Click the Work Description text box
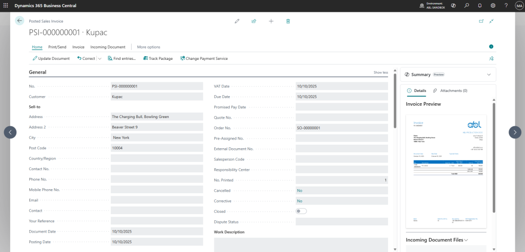 301,245
